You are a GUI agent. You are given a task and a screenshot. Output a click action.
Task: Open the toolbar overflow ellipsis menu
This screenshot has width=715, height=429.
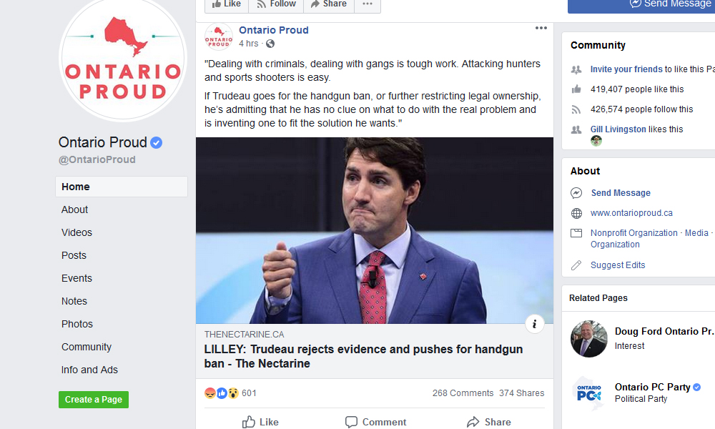point(368,4)
